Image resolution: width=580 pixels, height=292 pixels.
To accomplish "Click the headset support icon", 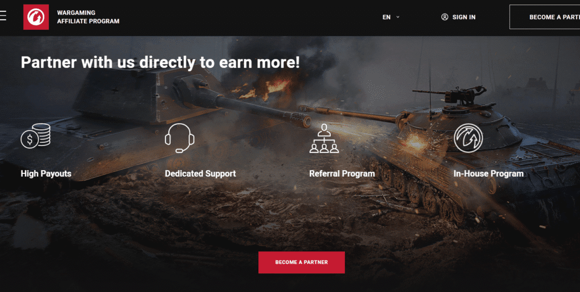I will pyautogui.click(x=180, y=138).
